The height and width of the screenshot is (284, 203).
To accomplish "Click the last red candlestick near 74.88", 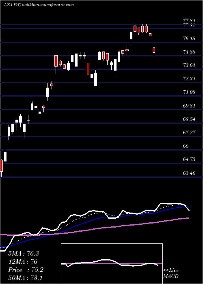I will (154, 50).
